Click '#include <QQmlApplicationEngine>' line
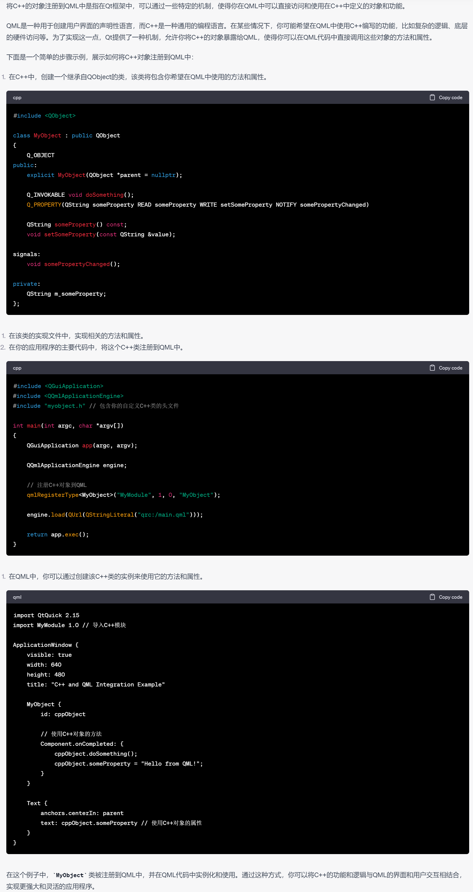This screenshot has height=892, width=473. click(x=68, y=396)
